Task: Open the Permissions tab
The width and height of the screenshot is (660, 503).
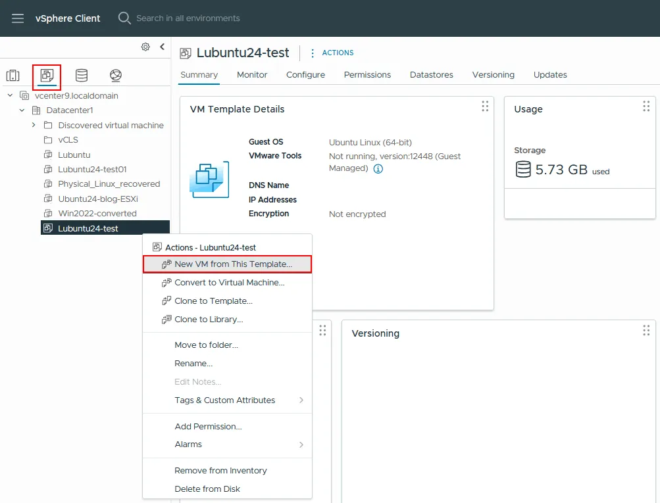Action: click(x=367, y=75)
